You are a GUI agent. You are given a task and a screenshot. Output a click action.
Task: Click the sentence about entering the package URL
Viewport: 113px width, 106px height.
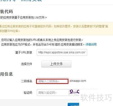pyautogui.click(x=42, y=40)
